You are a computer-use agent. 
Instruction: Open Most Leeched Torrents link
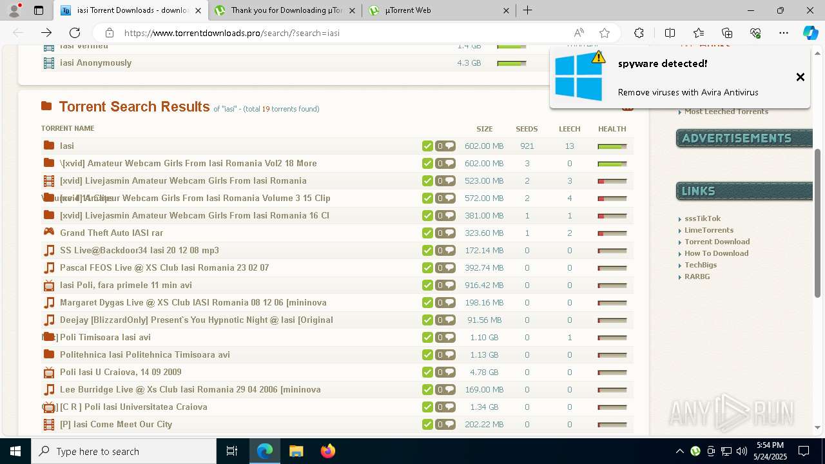click(726, 111)
